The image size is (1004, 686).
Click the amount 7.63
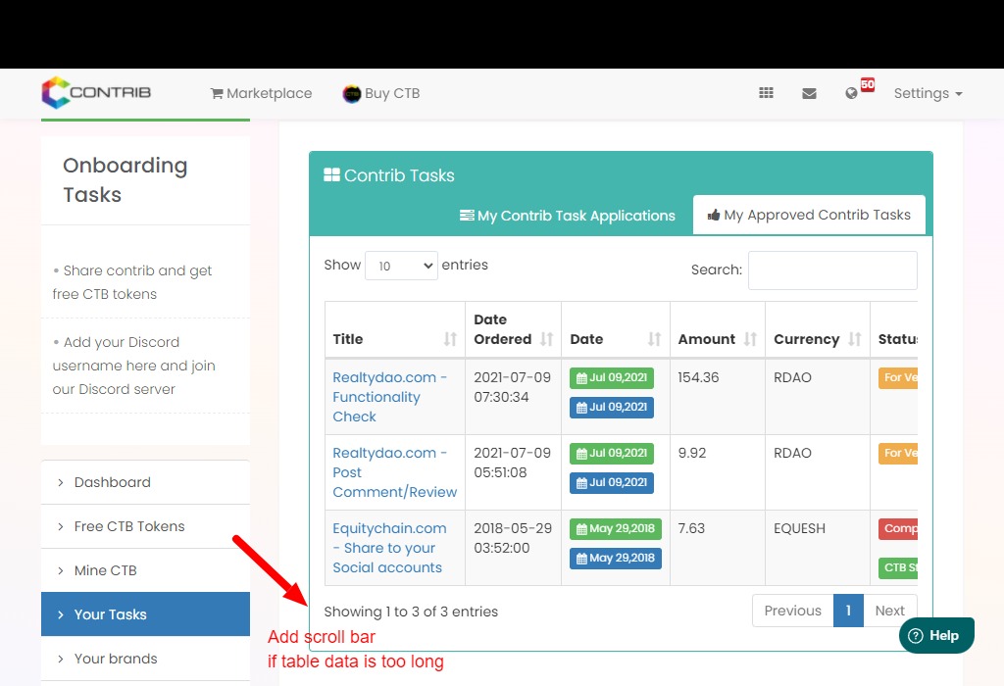(691, 528)
